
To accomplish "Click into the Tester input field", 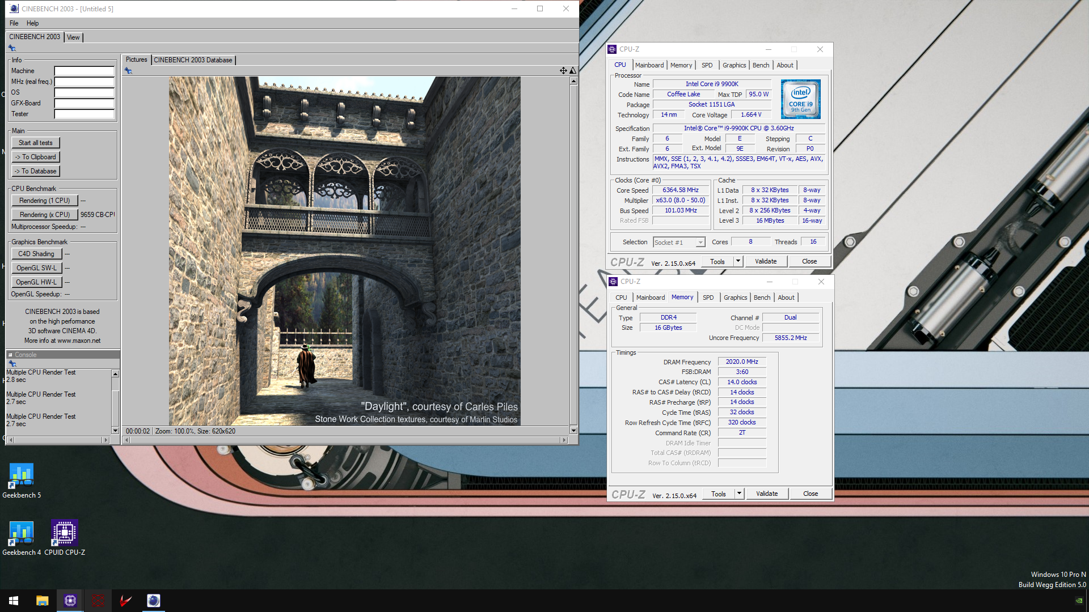I will pos(85,114).
